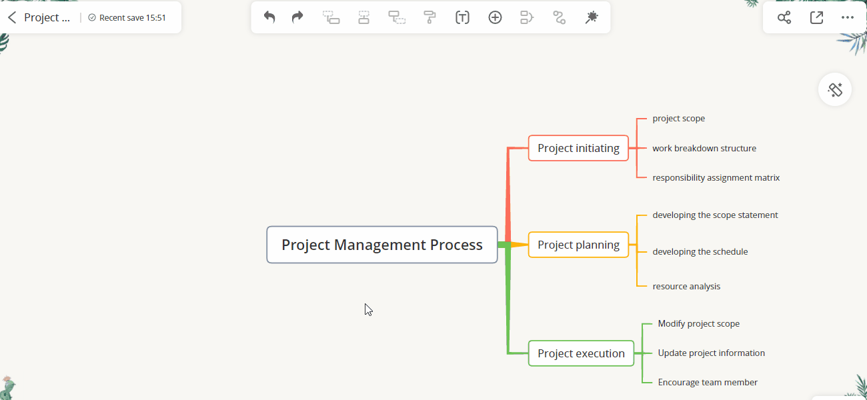Image resolution: width=867 pixels, height=400 pixels.
Task: Insert a sibling topic from the toolbar
Action: [363, 17]
